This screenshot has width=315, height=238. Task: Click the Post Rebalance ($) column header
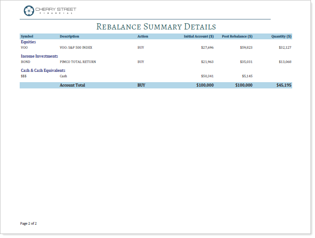pos(237,37)
